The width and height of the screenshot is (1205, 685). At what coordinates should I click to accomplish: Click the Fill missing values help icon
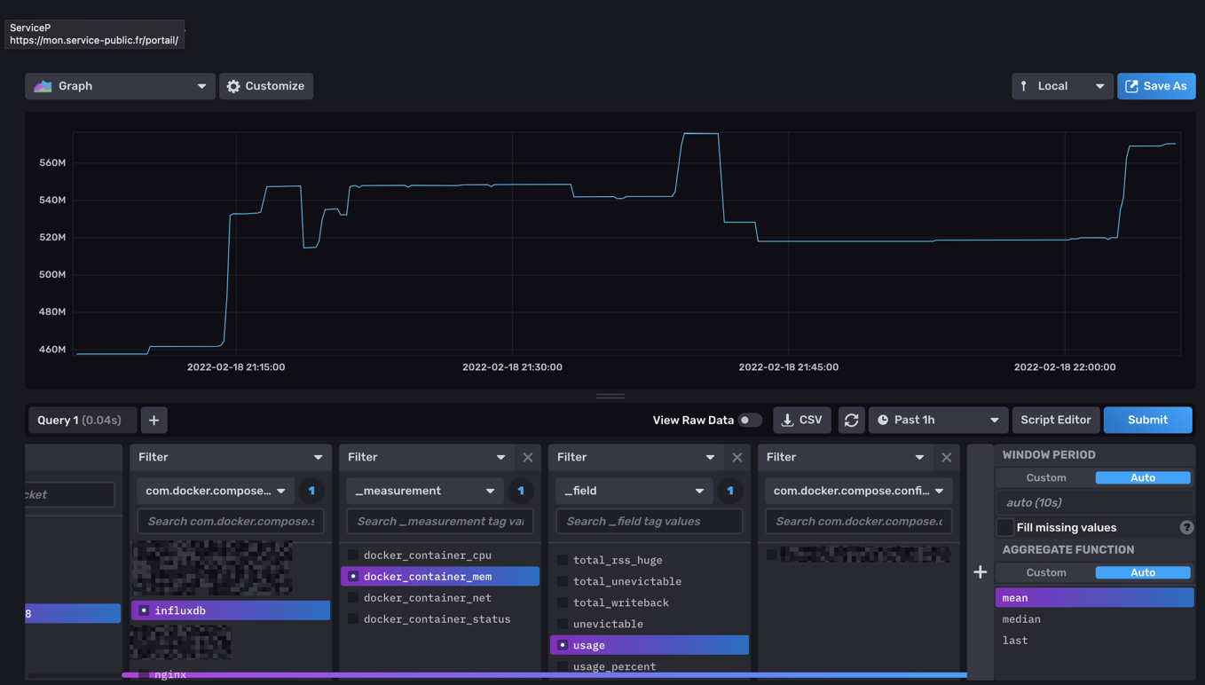(1186, 527)
